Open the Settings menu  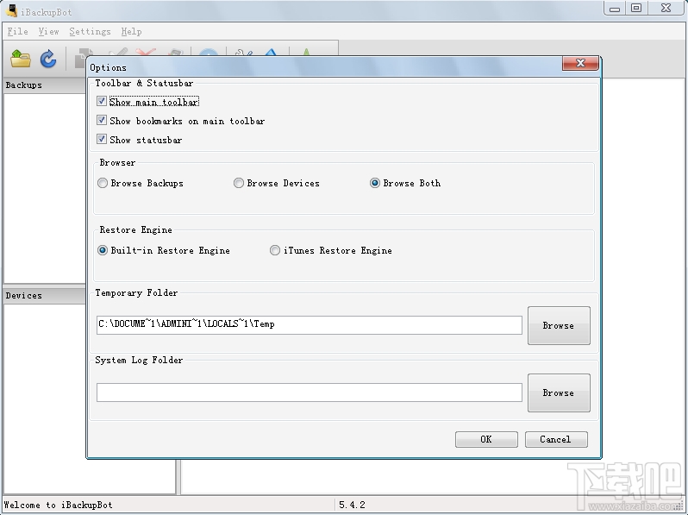point(90,31)
